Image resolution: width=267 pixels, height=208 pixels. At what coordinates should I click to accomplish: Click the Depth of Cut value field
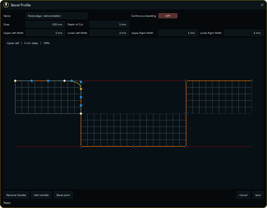coord(109,24)
